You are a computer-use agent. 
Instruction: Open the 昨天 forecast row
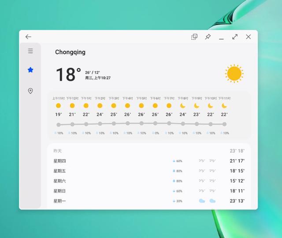click(148, 151)
